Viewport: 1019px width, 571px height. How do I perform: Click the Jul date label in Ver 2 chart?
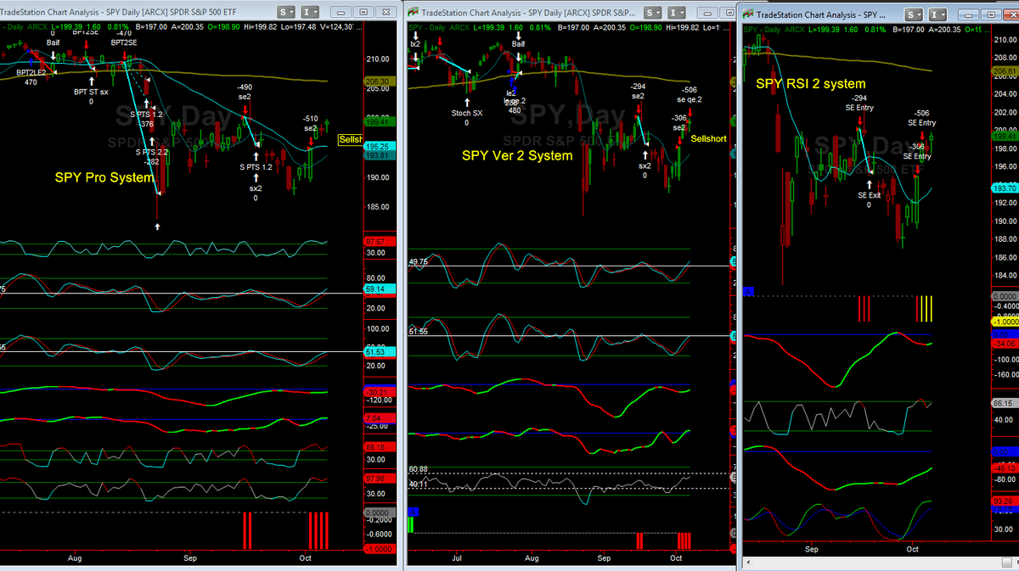[x=457, y=558]
